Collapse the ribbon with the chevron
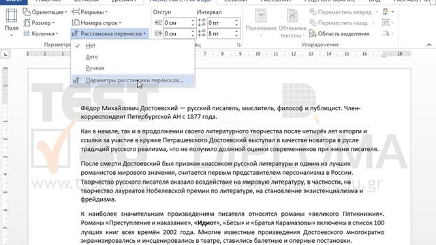436x245 pixels. click(429, 45)
